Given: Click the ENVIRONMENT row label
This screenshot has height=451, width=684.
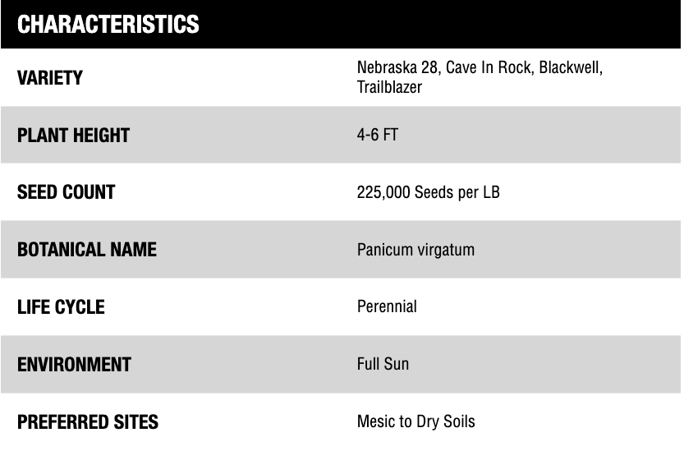Looking at the screenshot, I should [x=74, y=365].
